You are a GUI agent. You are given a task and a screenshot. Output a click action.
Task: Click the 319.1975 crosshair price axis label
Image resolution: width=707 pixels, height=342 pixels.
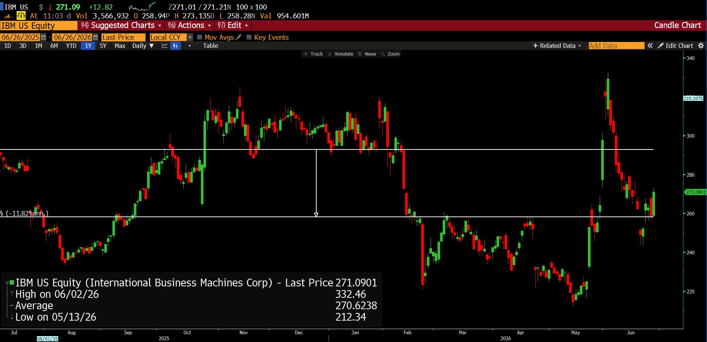click(x=693, y=98)
